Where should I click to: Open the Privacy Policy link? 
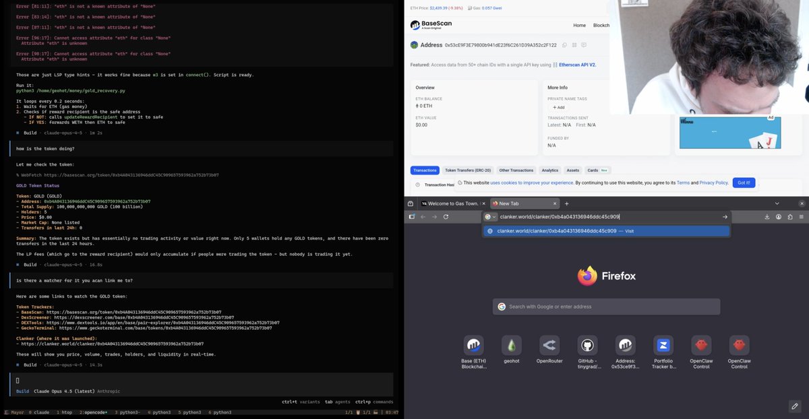pos(713,183)
